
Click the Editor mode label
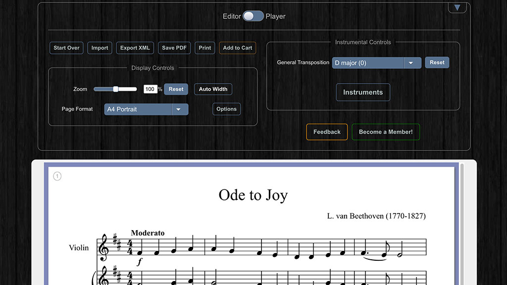[x=232, y=16]
